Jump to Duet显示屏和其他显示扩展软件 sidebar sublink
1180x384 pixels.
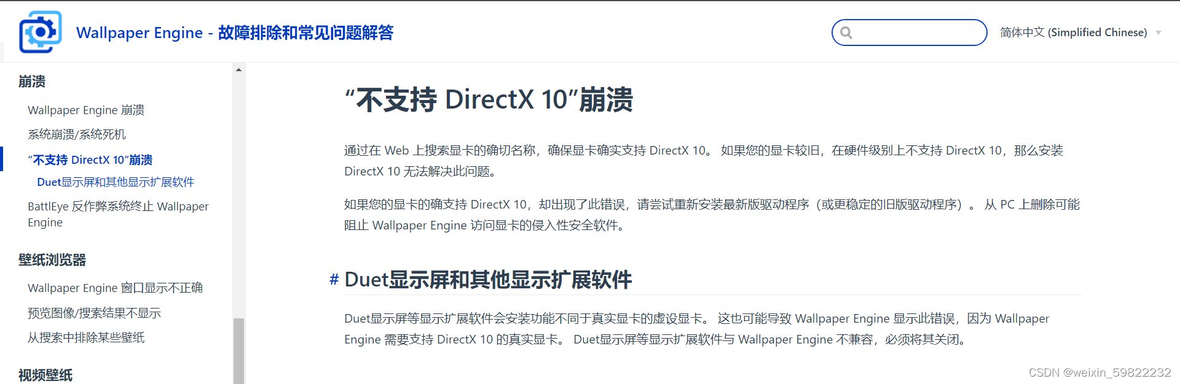[116, 182]
